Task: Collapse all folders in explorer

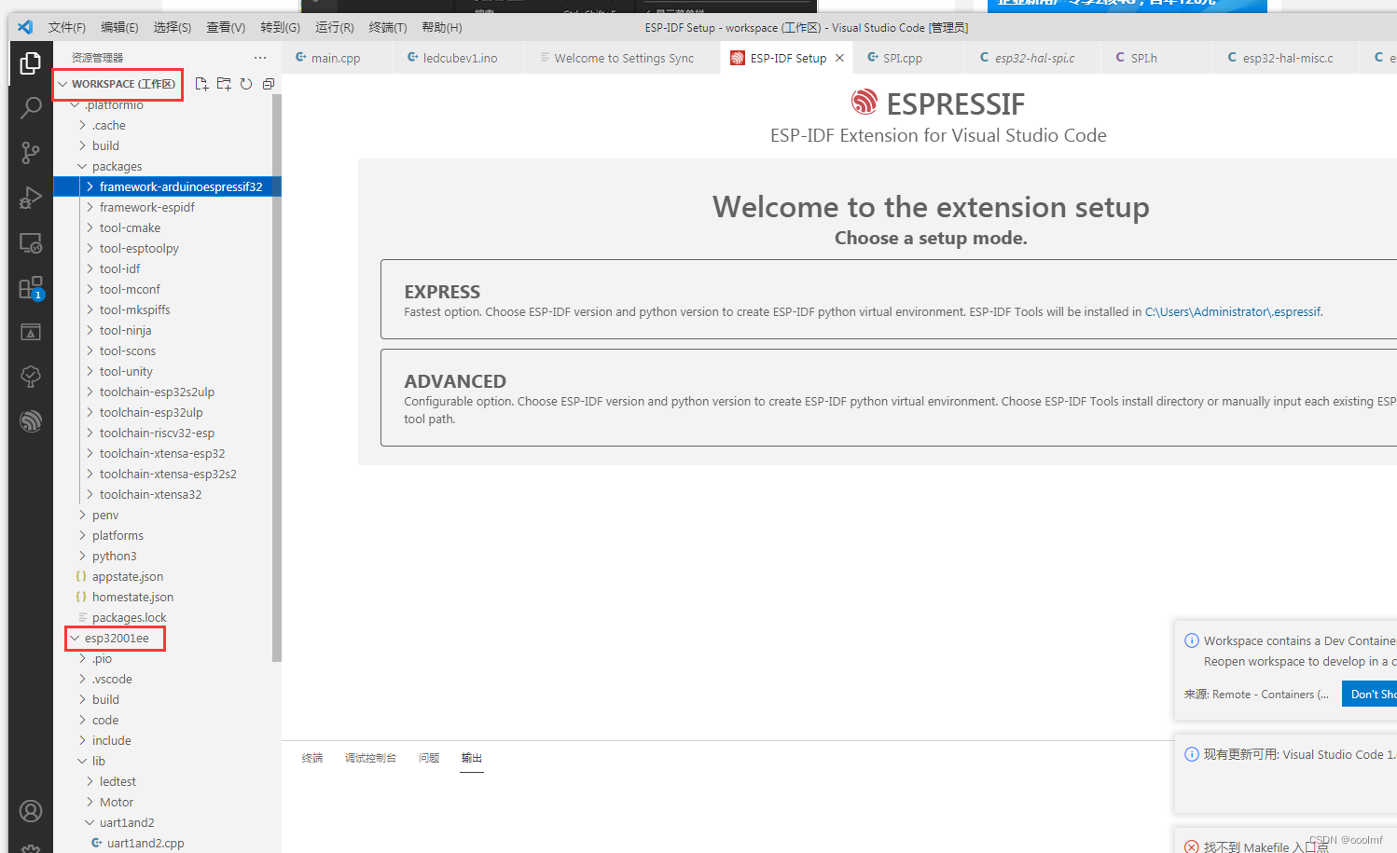Action: click(x=269, y=84)
